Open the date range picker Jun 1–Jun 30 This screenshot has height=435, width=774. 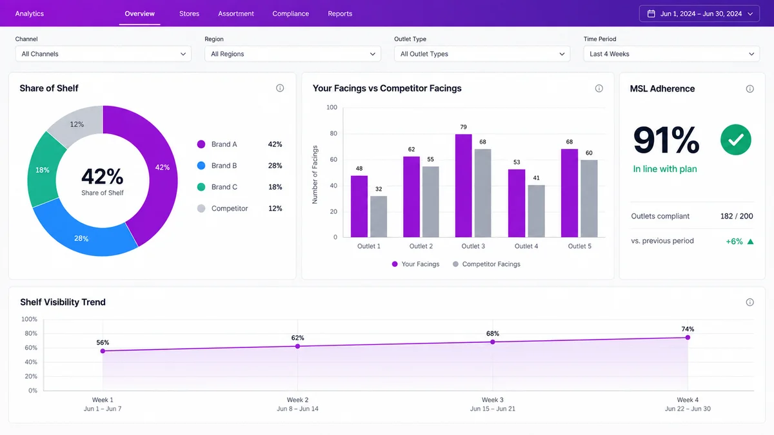(x=699, y=14)
